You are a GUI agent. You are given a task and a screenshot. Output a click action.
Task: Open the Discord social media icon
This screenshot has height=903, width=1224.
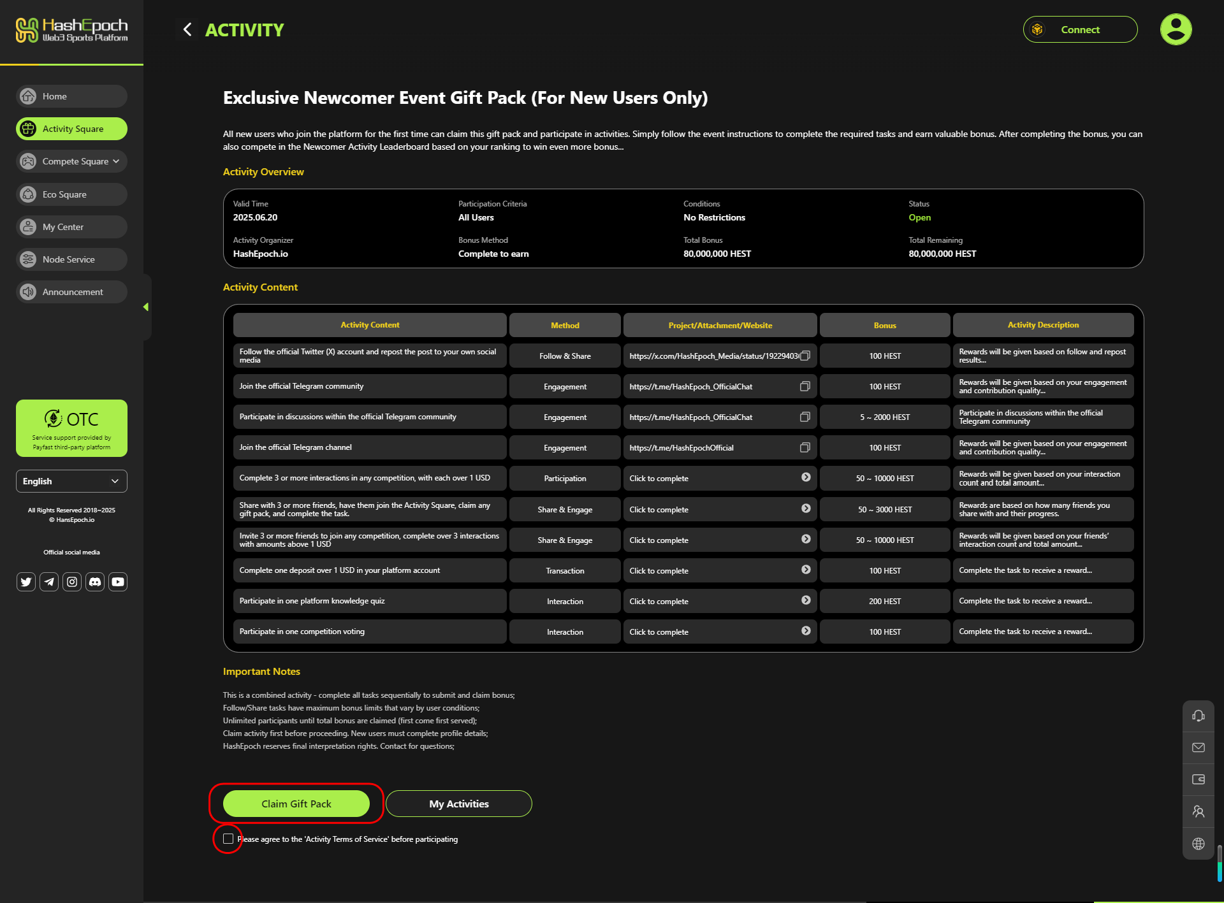95,582
